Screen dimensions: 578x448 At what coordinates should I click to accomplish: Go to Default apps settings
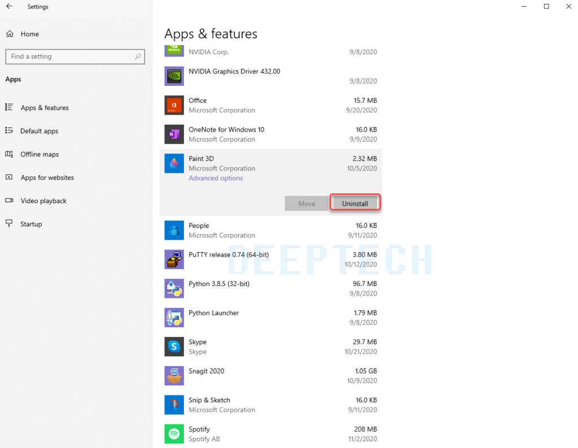(39, 131)
